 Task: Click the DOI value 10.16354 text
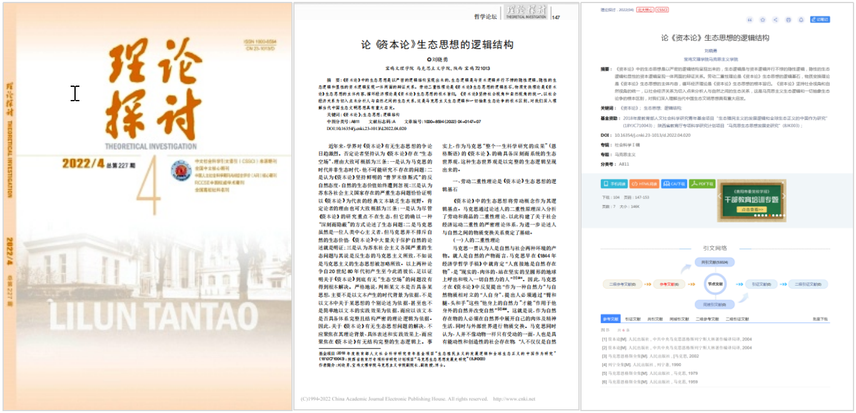coord(652,134)
